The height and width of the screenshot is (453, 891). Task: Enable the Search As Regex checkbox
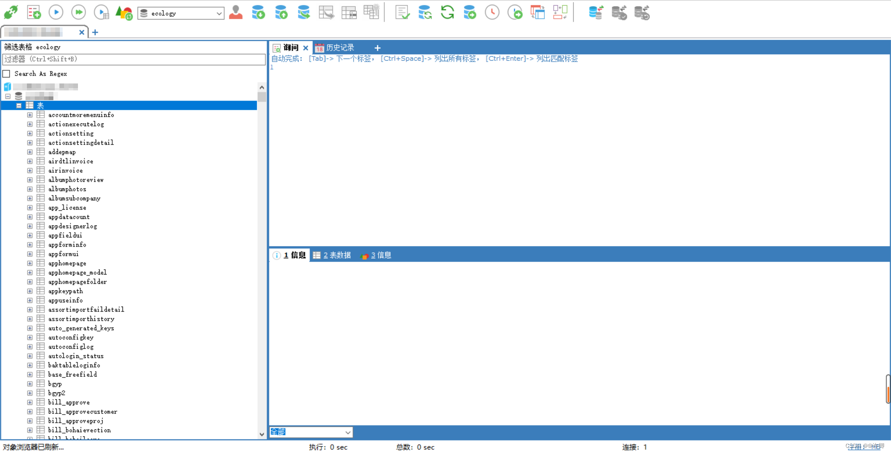(x=6, y=74)
